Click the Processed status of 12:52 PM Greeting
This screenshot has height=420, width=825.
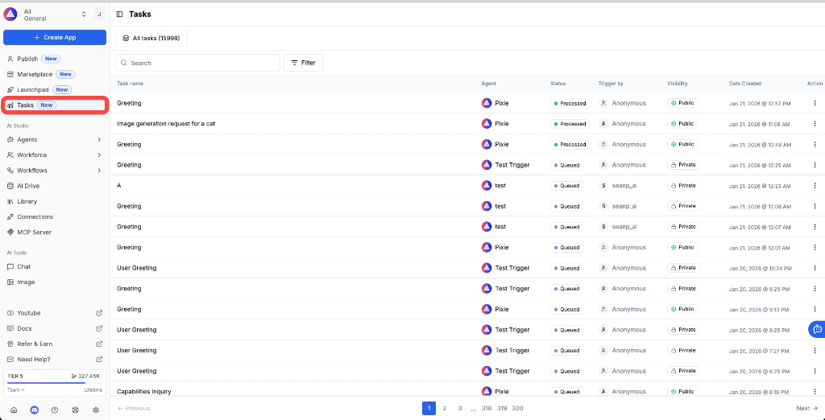570,104
